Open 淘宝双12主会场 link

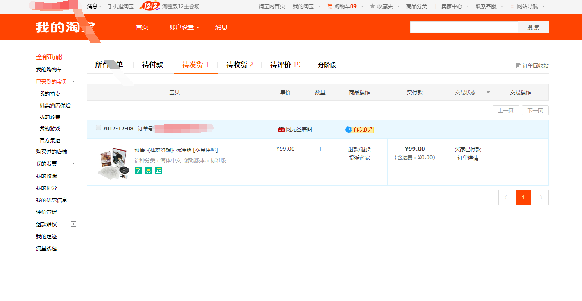coord(181,6)
